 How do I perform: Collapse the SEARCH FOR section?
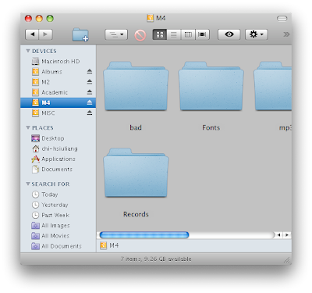click(x=28, y=184)
